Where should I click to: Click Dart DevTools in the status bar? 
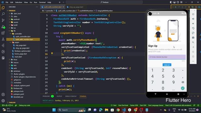point(123,105)
